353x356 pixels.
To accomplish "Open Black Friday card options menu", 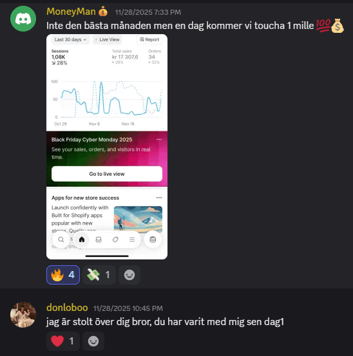I will (159, 140).
